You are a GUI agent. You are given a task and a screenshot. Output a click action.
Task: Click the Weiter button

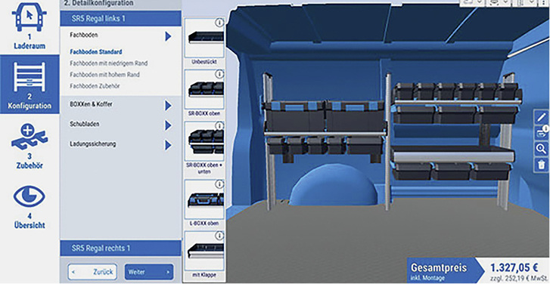[149, 272]
